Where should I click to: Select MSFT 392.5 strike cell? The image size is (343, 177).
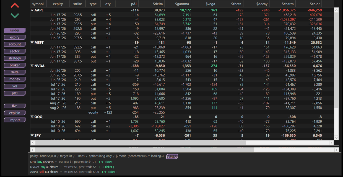click(77, 47)
